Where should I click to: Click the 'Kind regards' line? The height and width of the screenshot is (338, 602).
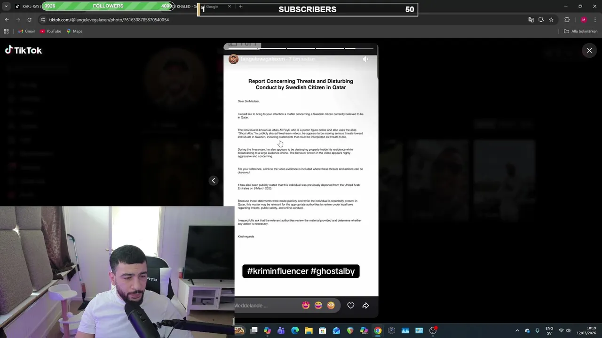246,237
